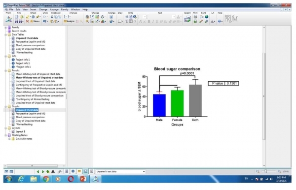
Task: Collapse the Results folder in navigator
Action: coord(5,70)
